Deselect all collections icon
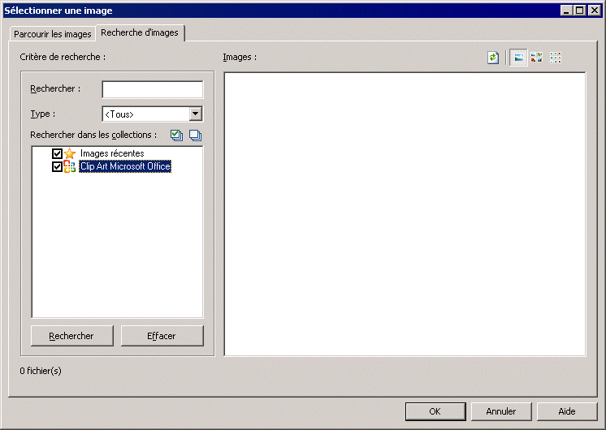Screen dimensions: 606x430 click(x=195, y=135)
